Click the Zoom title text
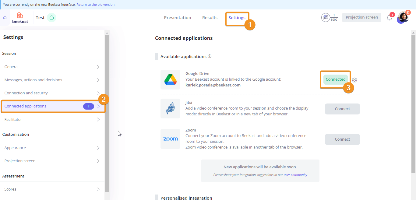Screen dimensions: 416x200 (x=191, y=130)
